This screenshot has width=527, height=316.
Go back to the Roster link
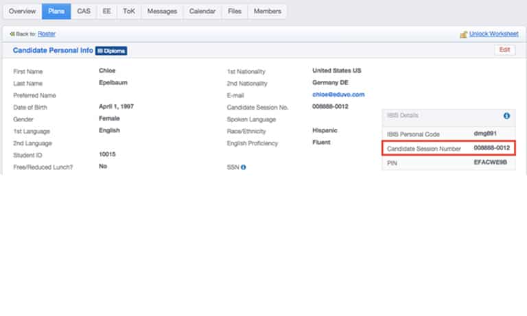tap(47, 34)
